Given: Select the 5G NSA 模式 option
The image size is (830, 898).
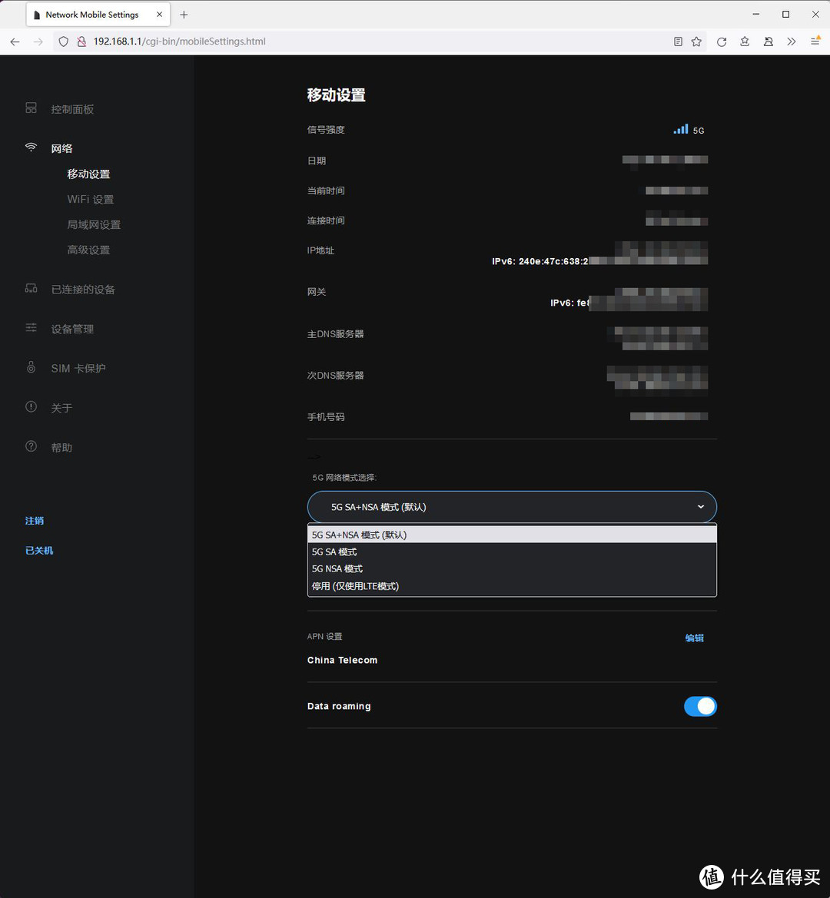Looking at the screenshot, I should (512, 568).
